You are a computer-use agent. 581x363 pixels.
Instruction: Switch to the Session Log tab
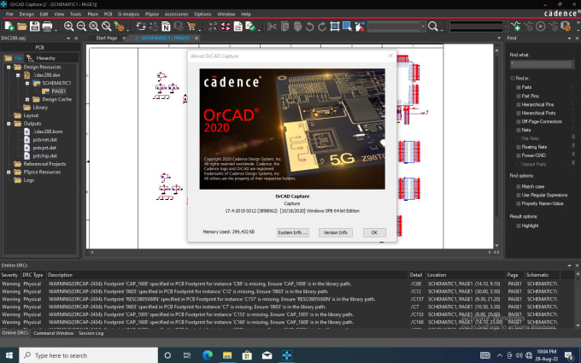tap(91, 333)
